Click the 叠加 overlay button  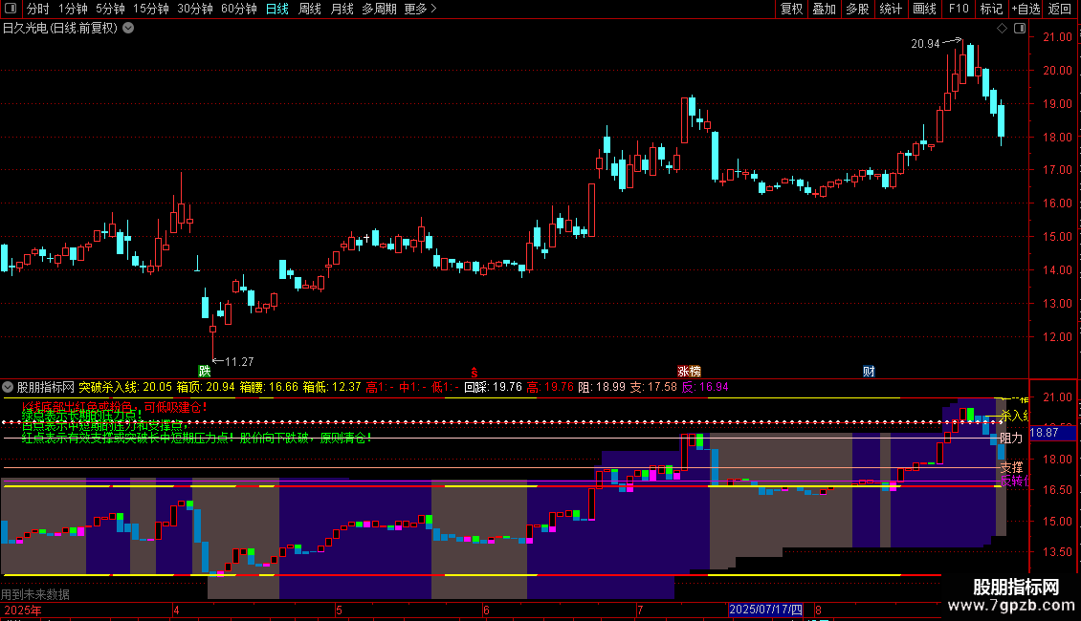pyautogui.click(x=824, y=9)
